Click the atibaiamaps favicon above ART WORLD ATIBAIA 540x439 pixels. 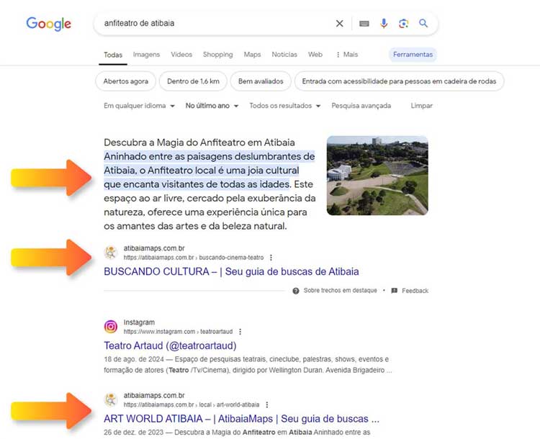[111, 399]
